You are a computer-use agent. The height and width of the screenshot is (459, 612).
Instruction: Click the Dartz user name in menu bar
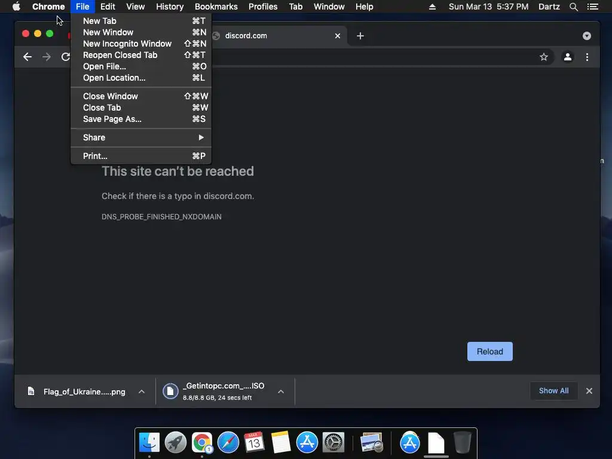(549, 7)
